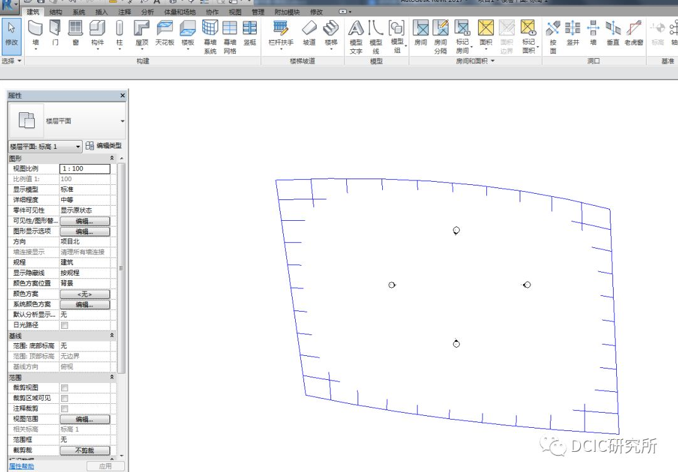Click the 按面 opening by face tool
Viewport: 678px width, 472px height.
[x=553, y=37]
